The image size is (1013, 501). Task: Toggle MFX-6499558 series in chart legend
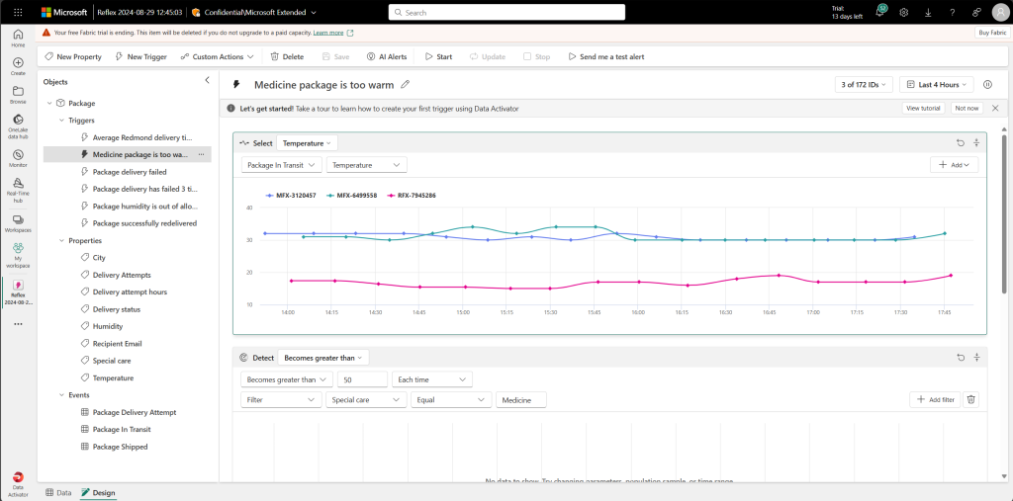[x=351, y=195]
